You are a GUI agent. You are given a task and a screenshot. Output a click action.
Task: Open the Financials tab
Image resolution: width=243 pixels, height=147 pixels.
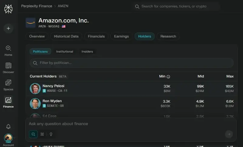[x=96, y=36]
